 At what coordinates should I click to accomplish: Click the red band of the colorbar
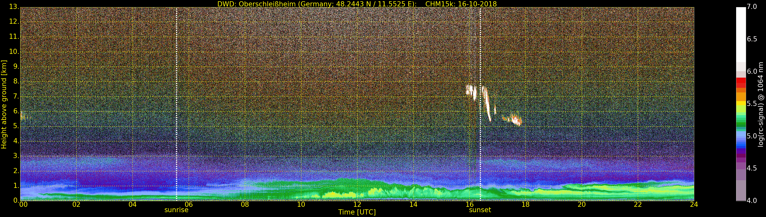pos(741,82)
